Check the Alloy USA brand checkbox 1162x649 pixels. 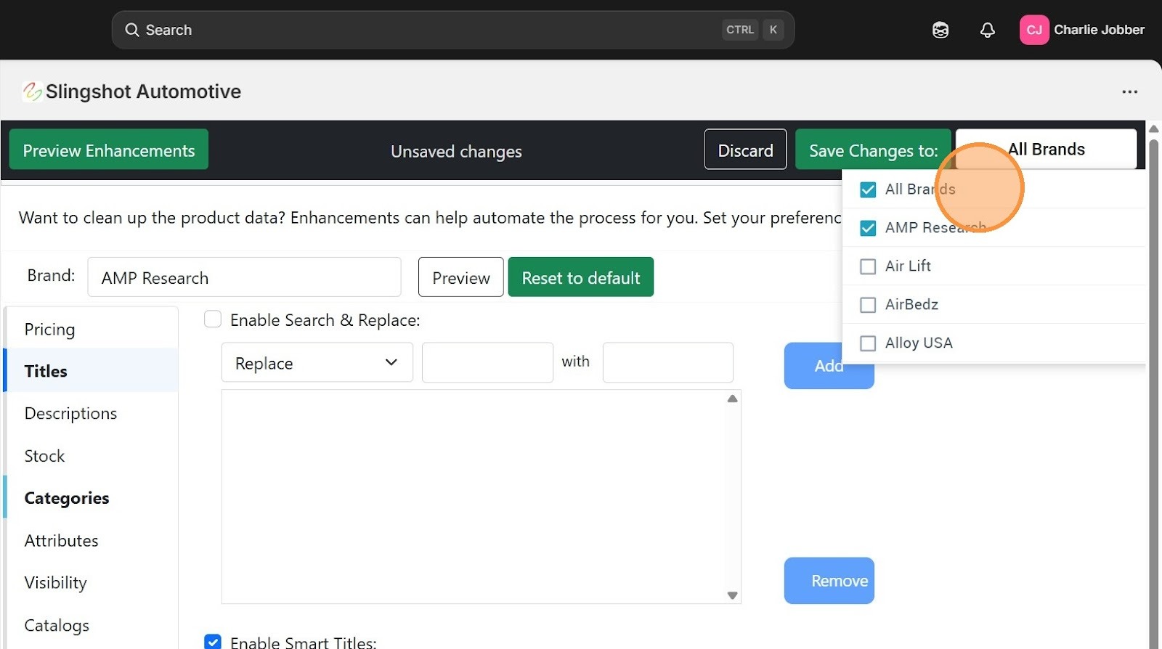click(868, 343)
